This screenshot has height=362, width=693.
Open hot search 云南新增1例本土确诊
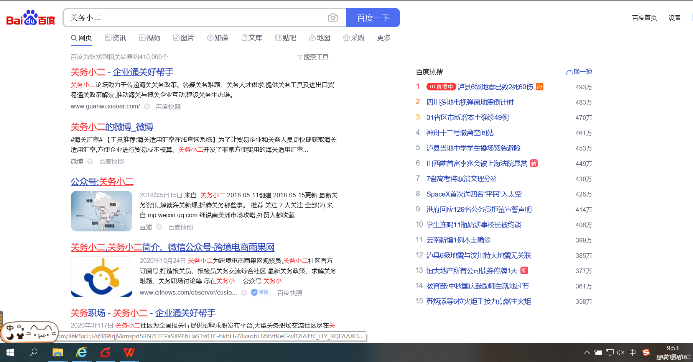click(x=458, y=240)
